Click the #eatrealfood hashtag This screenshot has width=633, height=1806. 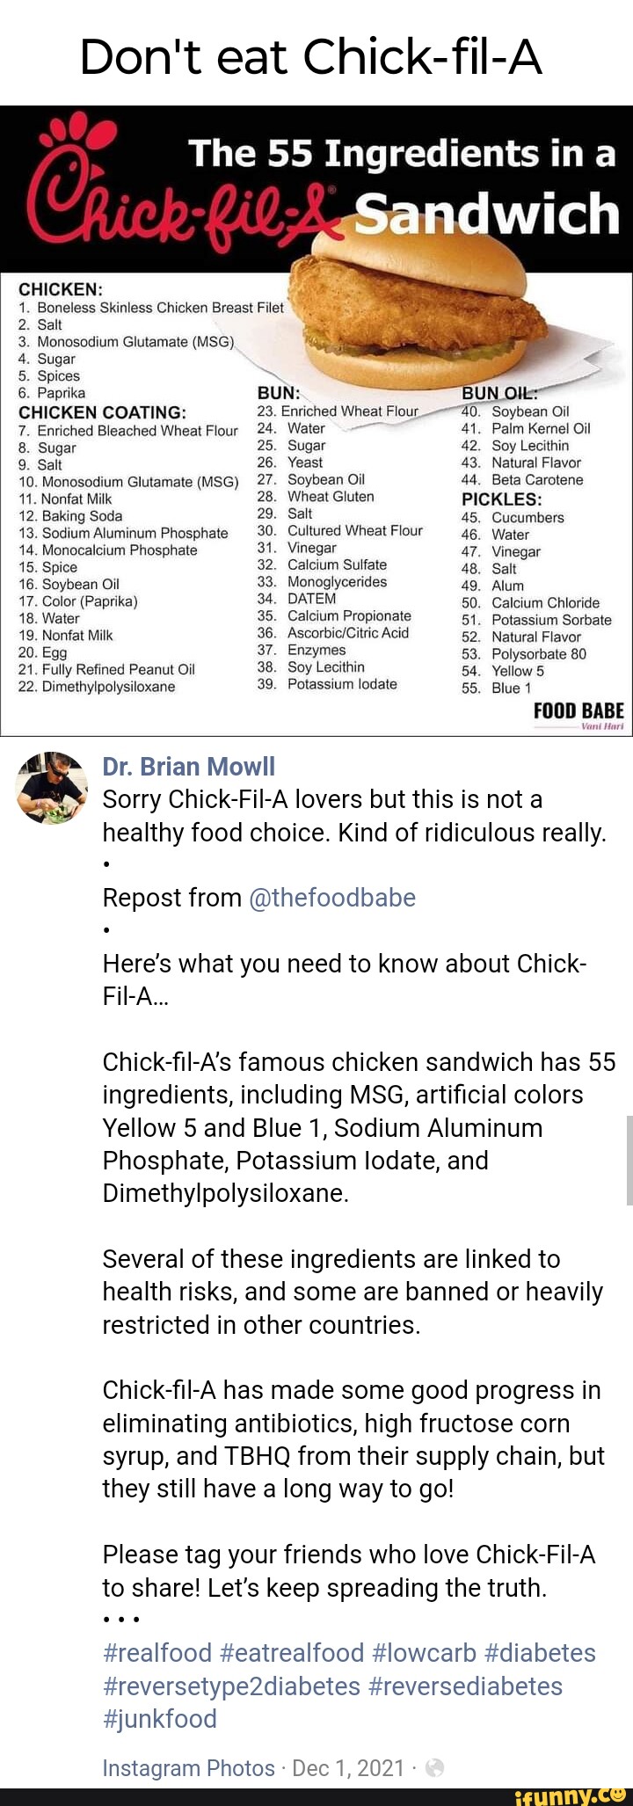[293, 1653]
